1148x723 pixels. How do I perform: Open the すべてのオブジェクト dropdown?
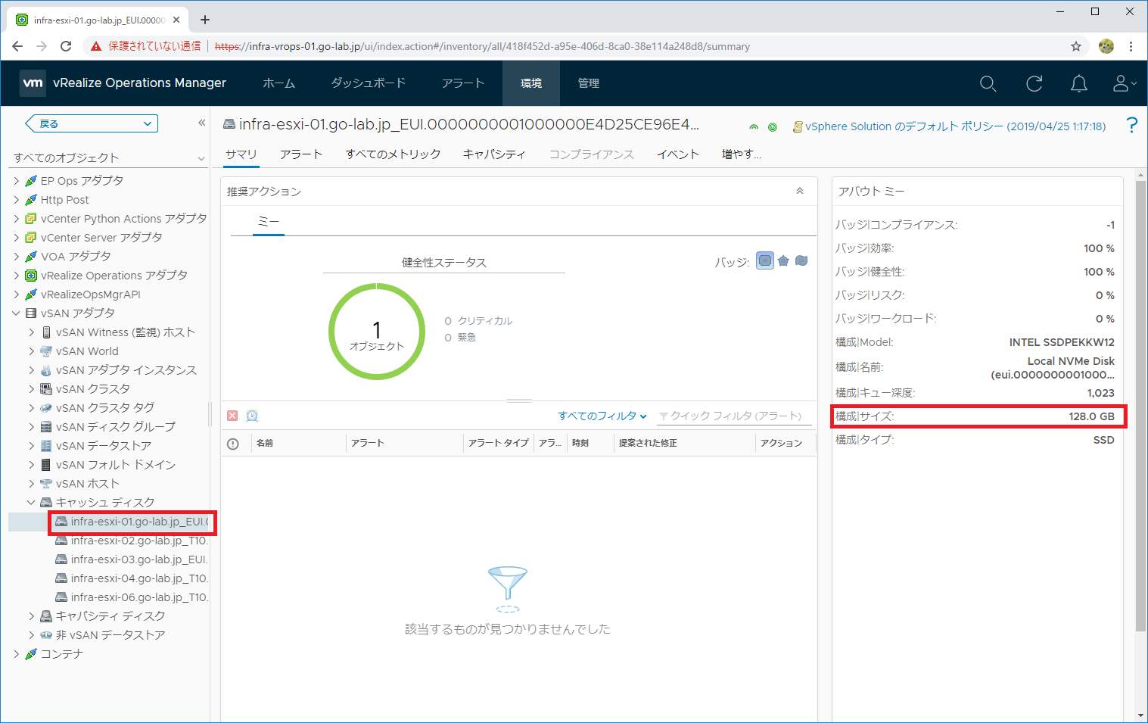point(110,157)
